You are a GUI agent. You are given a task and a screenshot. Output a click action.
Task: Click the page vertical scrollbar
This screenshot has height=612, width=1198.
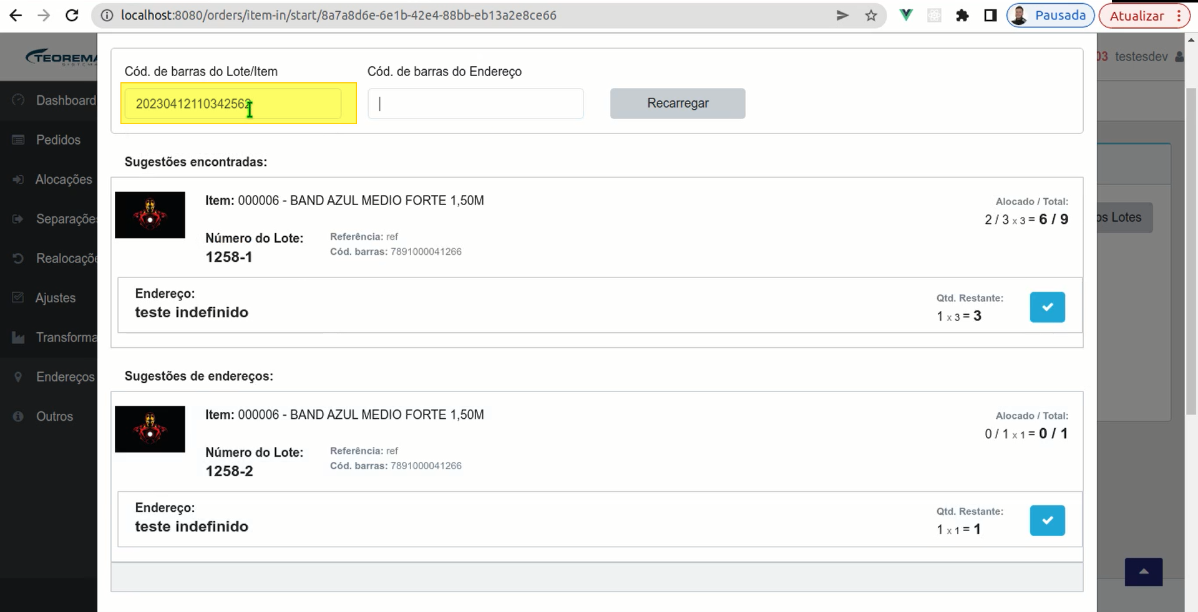[x=1191, y=251]
